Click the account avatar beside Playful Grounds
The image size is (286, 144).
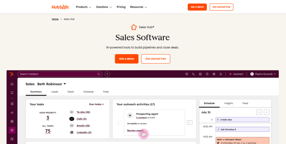point(252,74)
